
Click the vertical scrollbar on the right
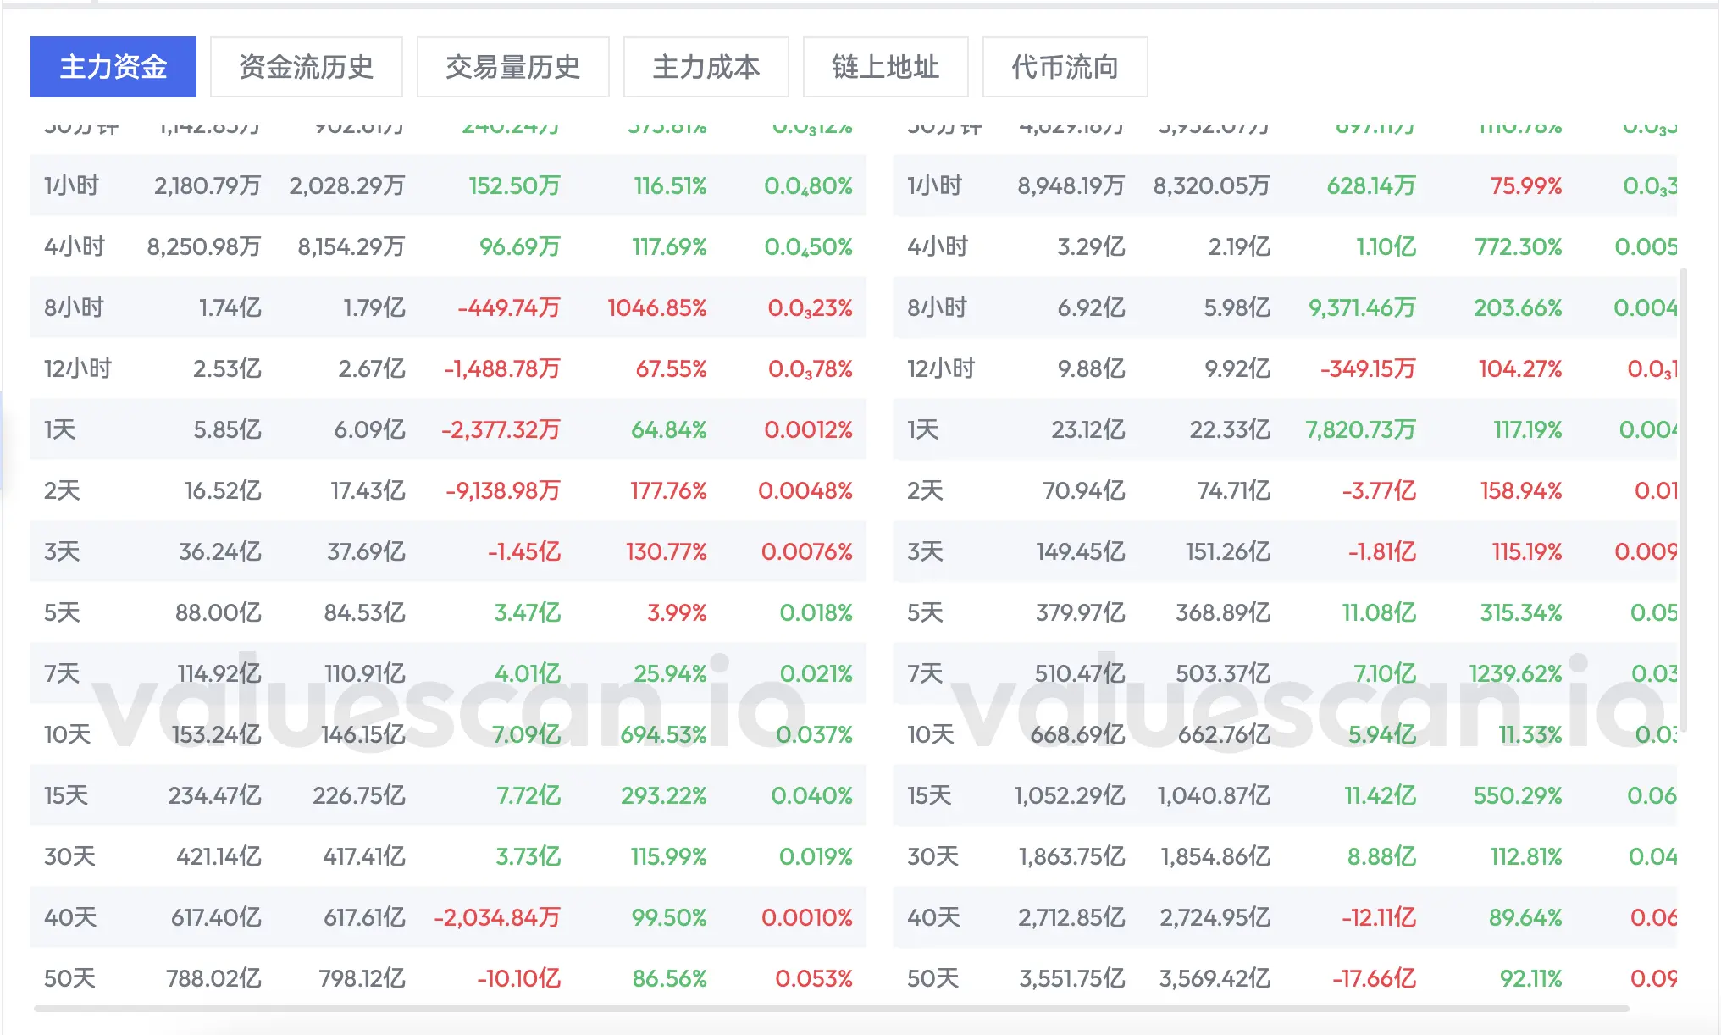pos(1683,500)
